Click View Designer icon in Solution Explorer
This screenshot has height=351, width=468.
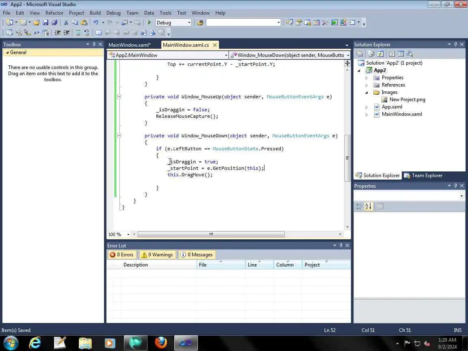pos(401,54)
